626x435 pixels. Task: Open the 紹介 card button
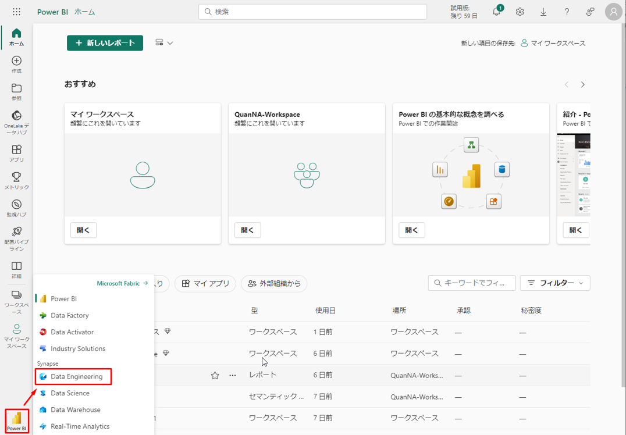click(576, 230)
